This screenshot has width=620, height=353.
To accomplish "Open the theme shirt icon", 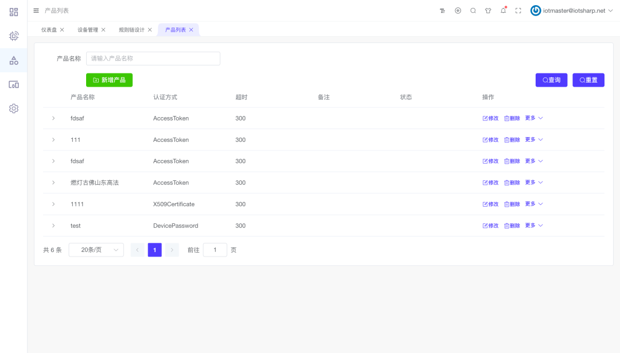I will (488, 10).
